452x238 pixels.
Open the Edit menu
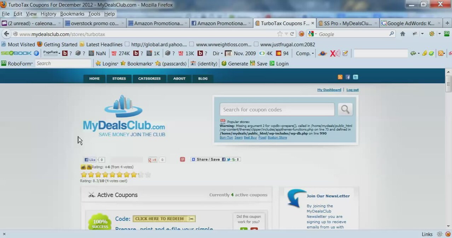click(18, 14)
